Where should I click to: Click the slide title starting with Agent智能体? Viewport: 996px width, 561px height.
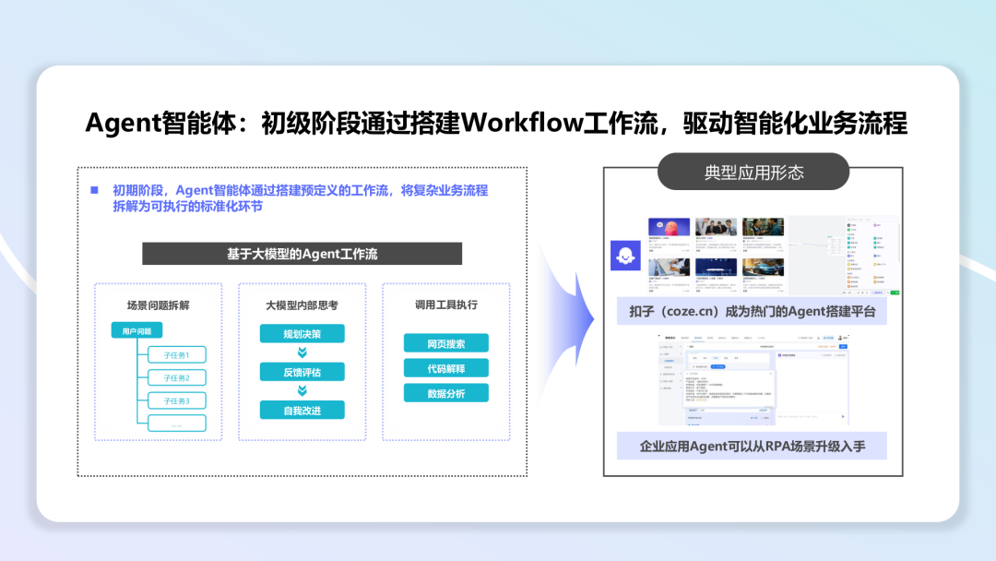click(496, 123)
